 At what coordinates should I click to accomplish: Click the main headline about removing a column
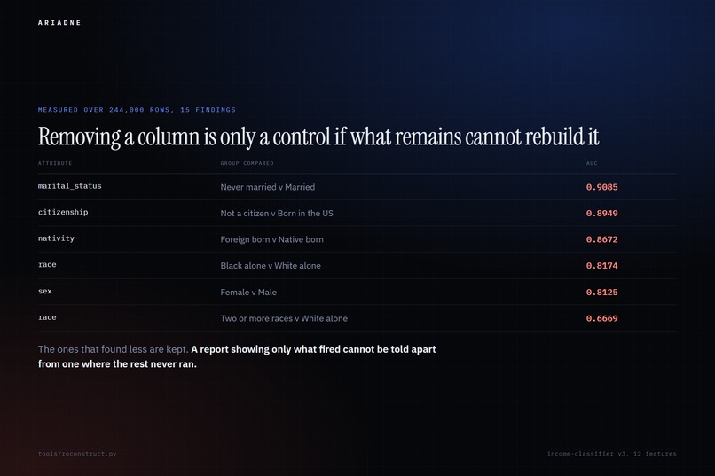click(x=318, y=137)
